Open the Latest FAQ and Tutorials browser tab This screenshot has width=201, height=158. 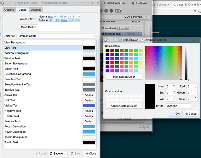187,5
